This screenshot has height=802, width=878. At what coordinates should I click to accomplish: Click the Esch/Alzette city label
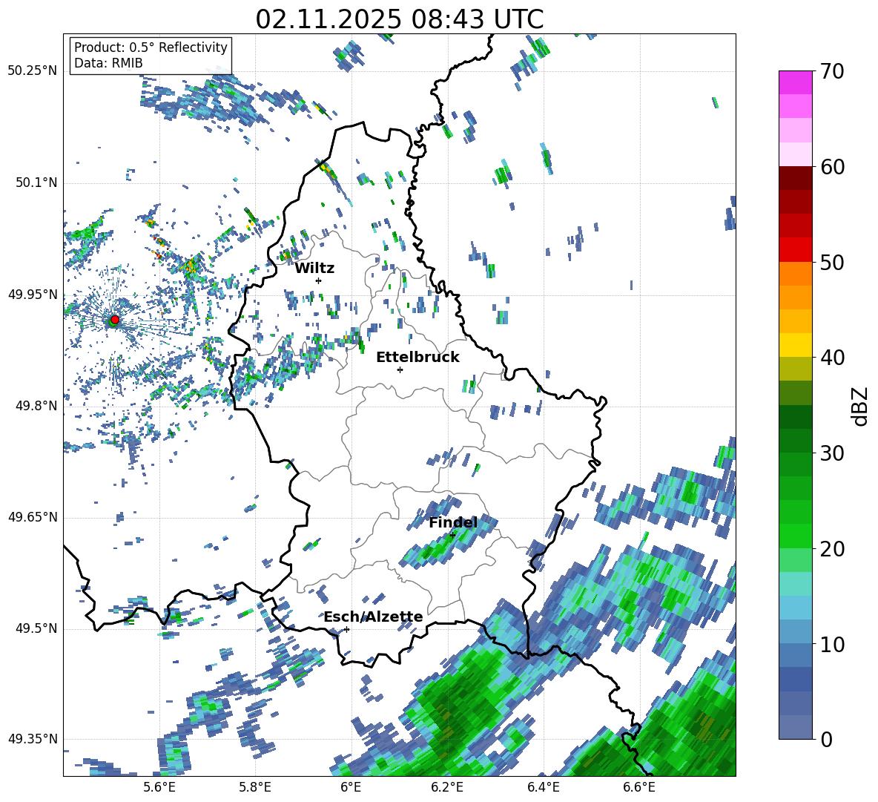373,617
